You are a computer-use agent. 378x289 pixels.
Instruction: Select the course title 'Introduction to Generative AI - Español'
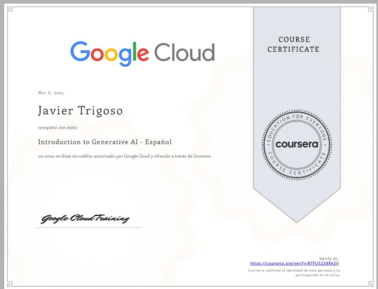point(105,142)
